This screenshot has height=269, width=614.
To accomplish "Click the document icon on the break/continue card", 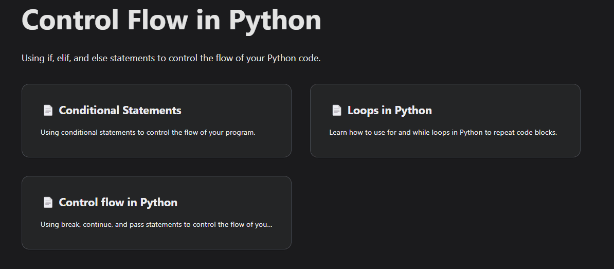I will [x=48, y=202].
